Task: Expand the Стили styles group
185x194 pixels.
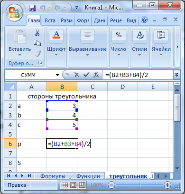Action: [139, 47]
